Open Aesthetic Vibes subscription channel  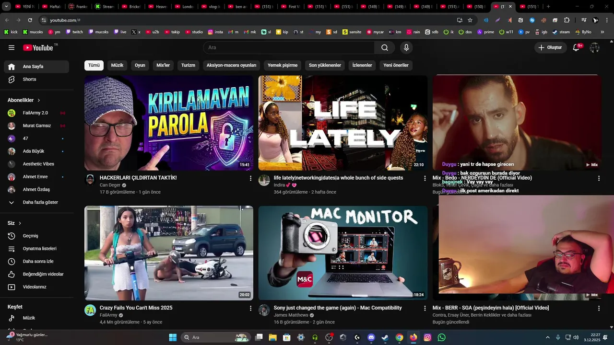(x=36, y=164)
